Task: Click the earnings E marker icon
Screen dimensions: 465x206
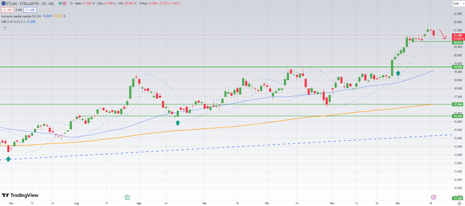Action: [x=127, y=197]
